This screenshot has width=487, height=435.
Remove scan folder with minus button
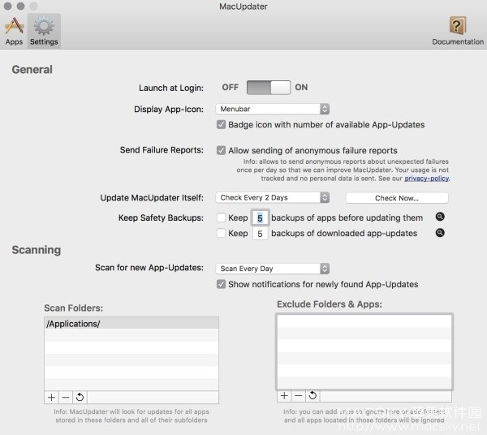[66, 397]
